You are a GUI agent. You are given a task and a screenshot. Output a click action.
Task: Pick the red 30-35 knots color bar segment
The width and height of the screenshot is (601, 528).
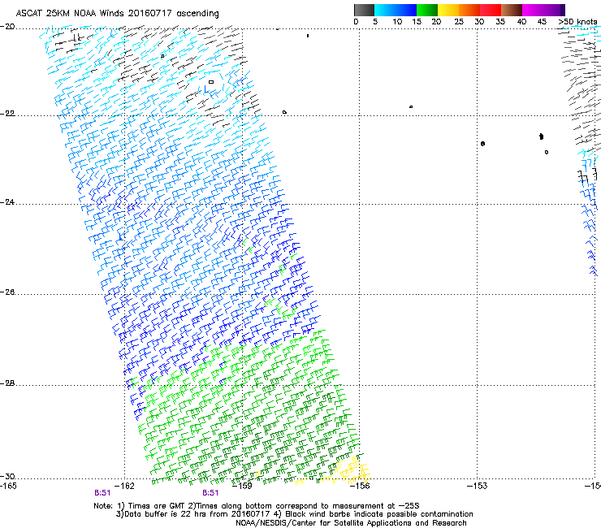click(x=491, y=10)
